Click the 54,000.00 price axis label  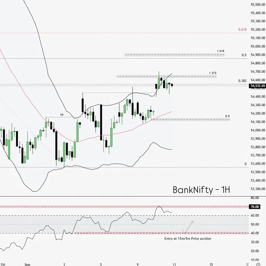coord(258,130)
